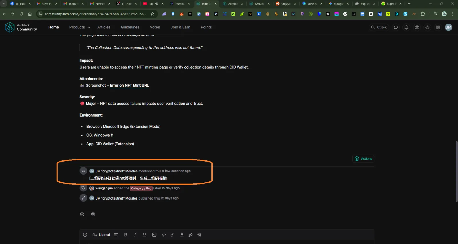Open the browser Extensions puzzle icon

(423, 14)
